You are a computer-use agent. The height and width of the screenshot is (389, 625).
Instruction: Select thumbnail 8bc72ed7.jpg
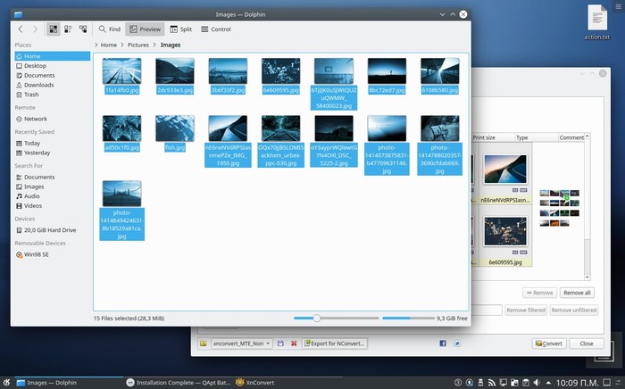(x=387, y=71)
